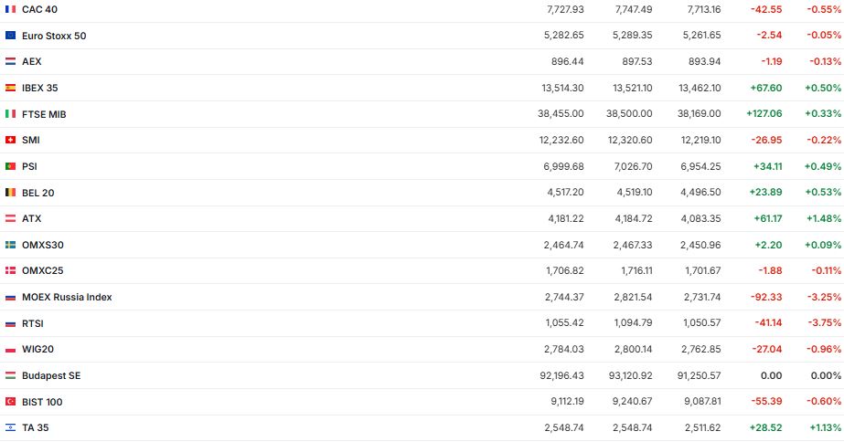Open the CAC 40 index link

[x=39, y=9]
